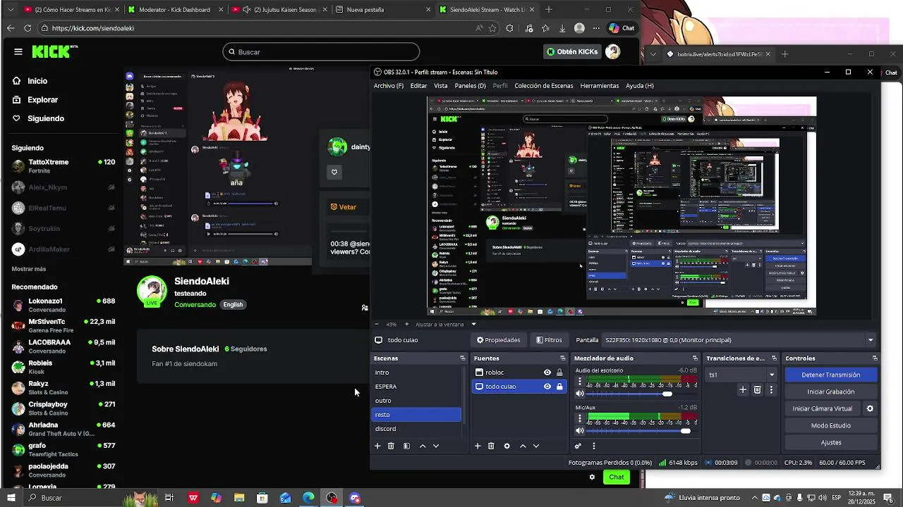903x507 pixels.
Task: Toggle visibility of todo cuiao source
Action: (x=547, y=387)
